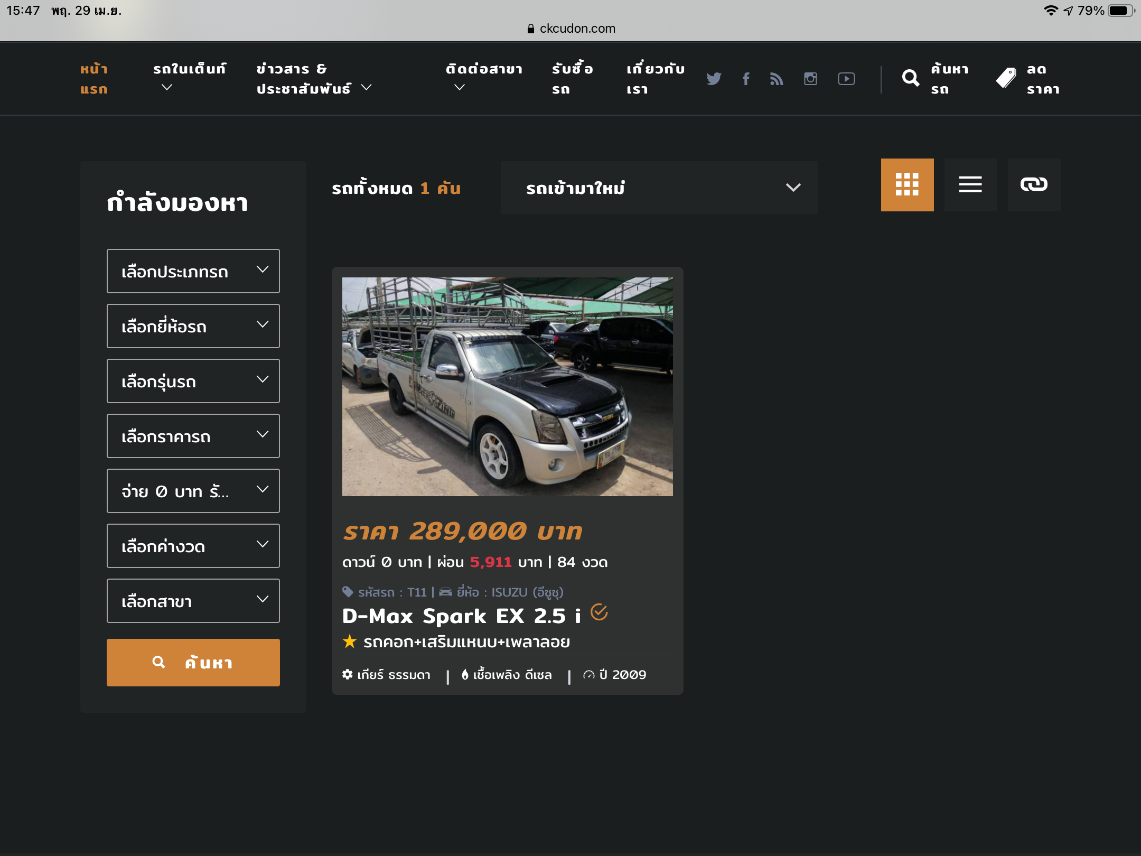Click รถคอก+เสริมแหนบ+เพลาลอย description

466,642
